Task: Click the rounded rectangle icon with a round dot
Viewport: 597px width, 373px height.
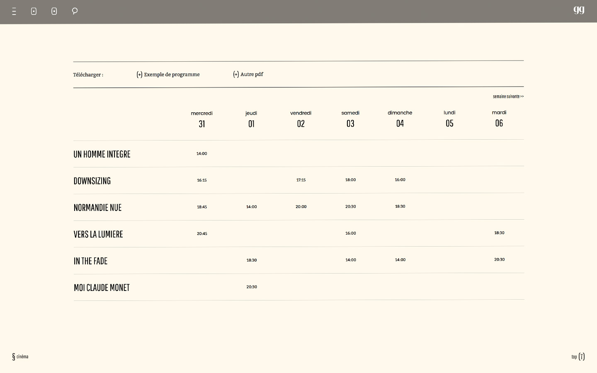Action: [x=34, y=11]
